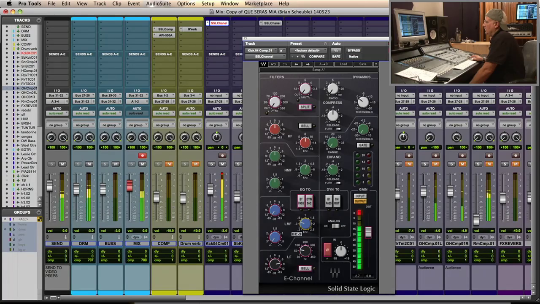540x304 pixels.
Task: Click the plugin help question mark button
Action: [375, 64]
